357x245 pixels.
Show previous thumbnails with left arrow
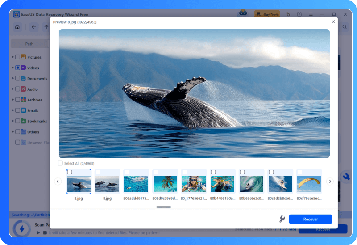[58, 182]
